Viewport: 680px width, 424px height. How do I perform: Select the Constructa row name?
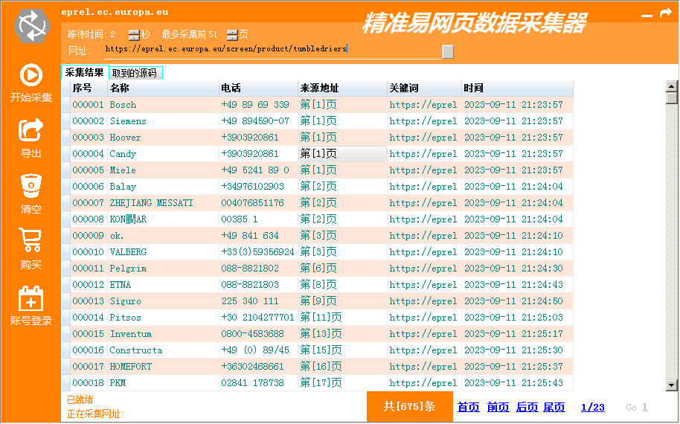pos(135,350)
